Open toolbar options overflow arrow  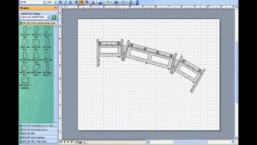137,2
